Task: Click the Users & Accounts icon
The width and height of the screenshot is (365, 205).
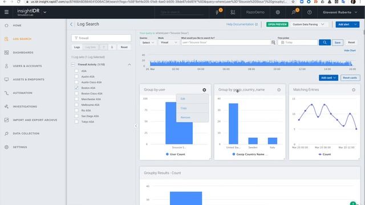Action: (x=6, y=66)
